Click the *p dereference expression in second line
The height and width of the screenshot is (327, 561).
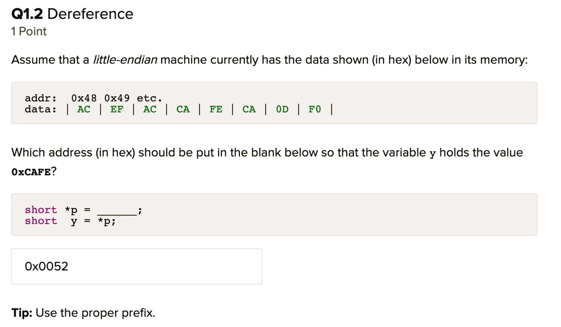coord(105,221)
